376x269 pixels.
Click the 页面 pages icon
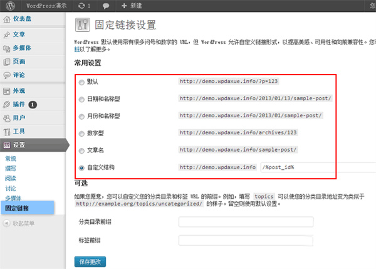[x=7, y=62]
